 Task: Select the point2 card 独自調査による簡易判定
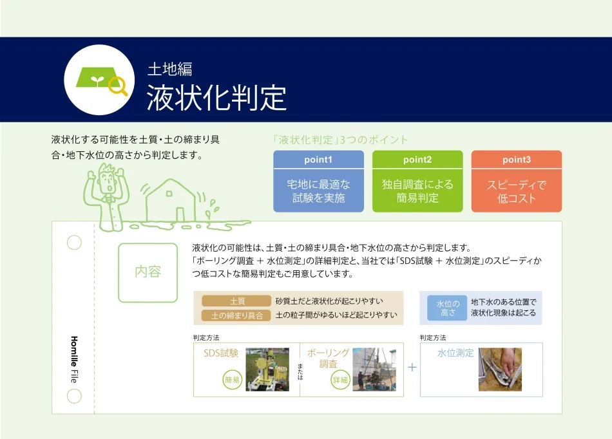coord(417,182)
